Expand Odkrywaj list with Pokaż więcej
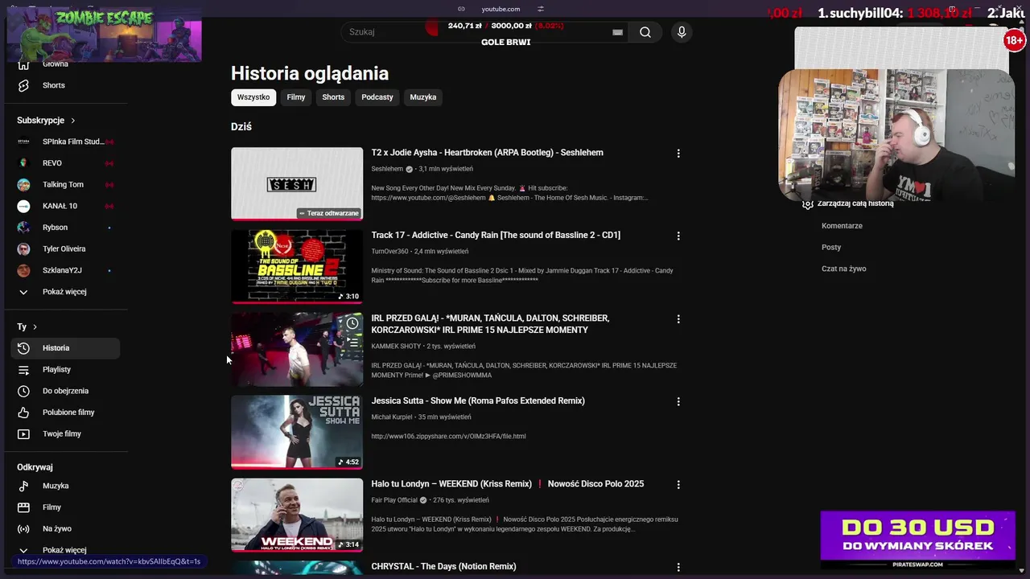Viewport: 1030px width, 579px height. 65,550
